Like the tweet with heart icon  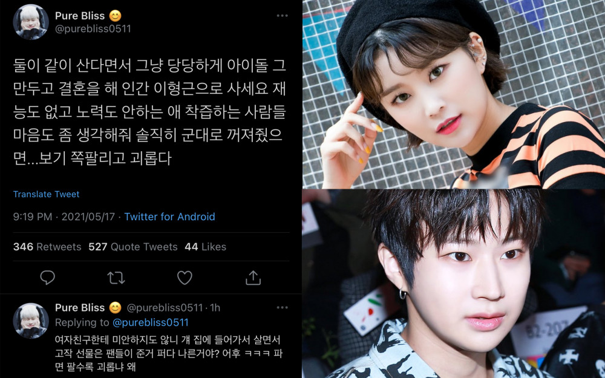185,278
